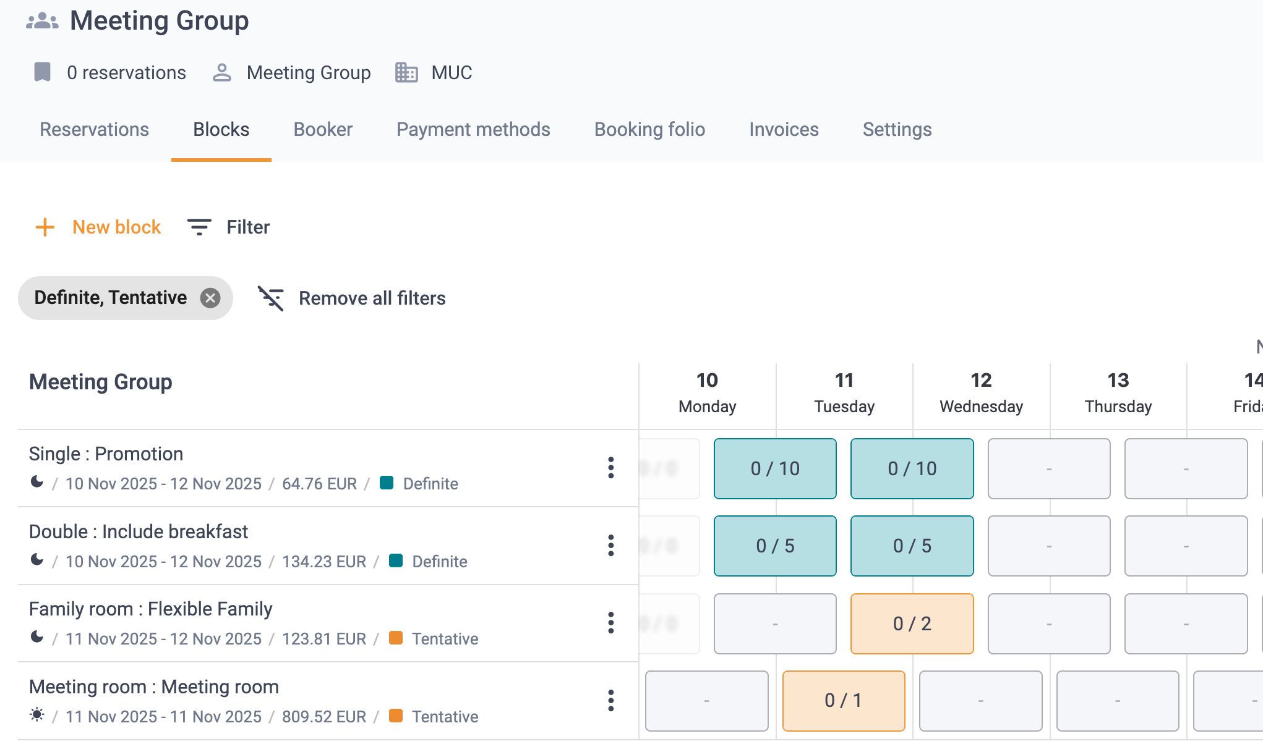This screenshot has width=1263, height=744.
Task: Click empty Double cell under Thursday 13
Action: coord(1186,546)
